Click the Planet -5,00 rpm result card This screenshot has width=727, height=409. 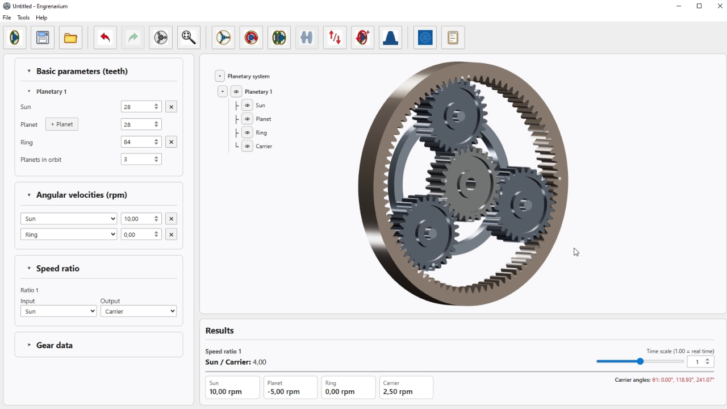tap(290, 387)
